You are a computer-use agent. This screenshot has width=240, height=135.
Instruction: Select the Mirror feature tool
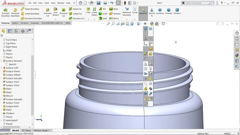(114, 18)
